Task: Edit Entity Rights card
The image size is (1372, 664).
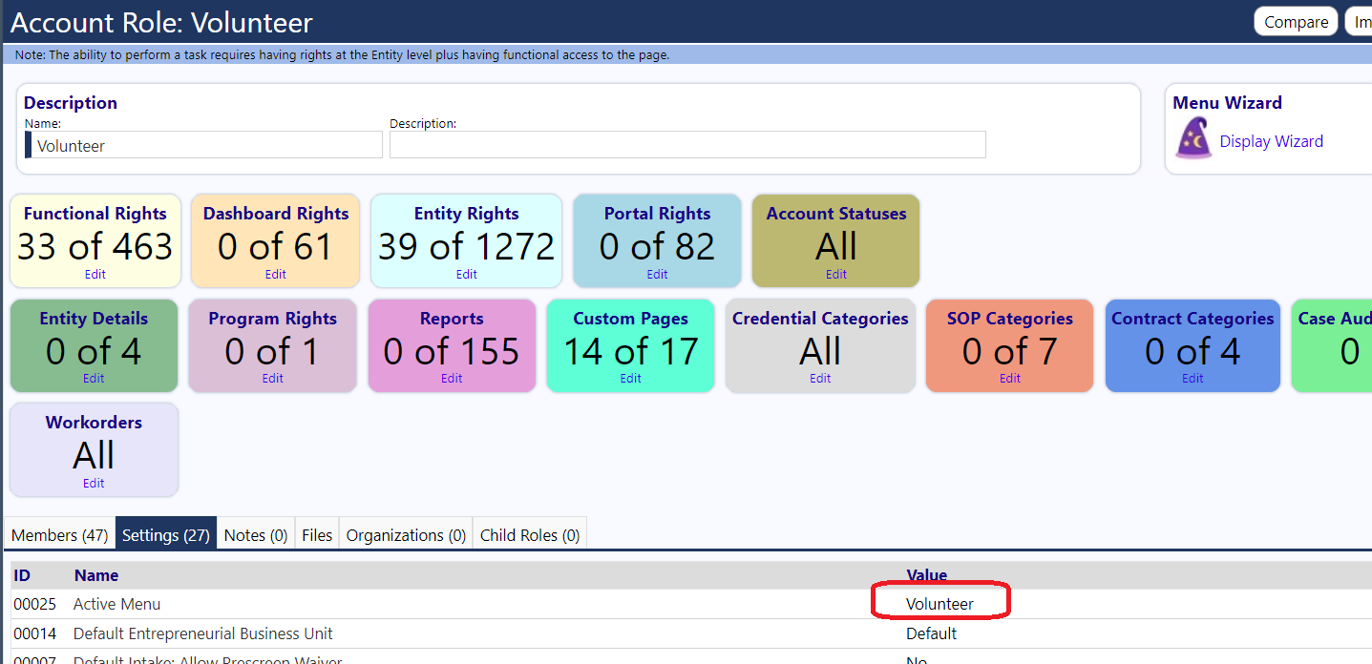Action: (467, 274)
